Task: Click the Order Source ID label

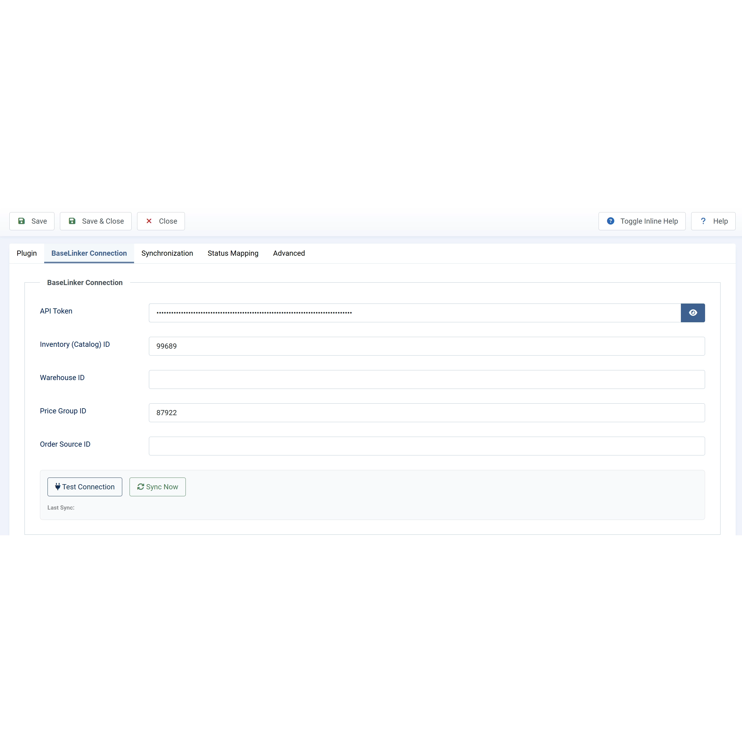Action: coord(65,444)
